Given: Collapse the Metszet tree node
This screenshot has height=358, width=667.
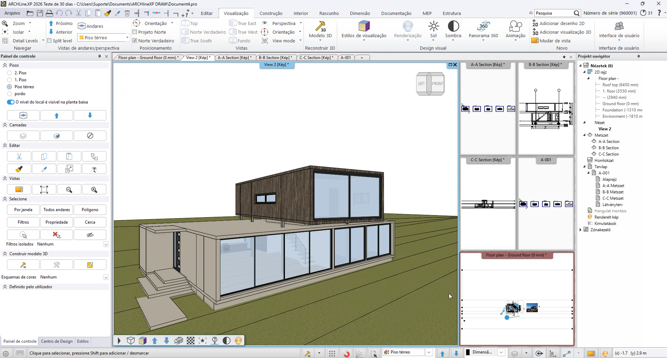Looking at the screenshot, I should click(x=584, y=135).
